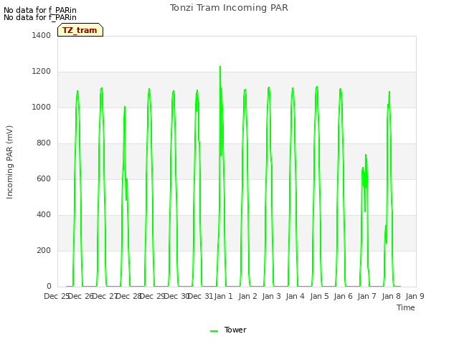Click the 1400 y-axis tick label
This screenshot has height=344, width=459.
[x=42, y=35]
